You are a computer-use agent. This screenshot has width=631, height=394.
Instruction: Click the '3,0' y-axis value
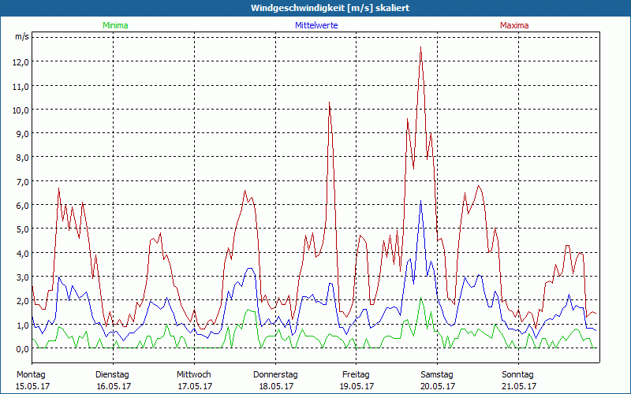tap(23, 277)
